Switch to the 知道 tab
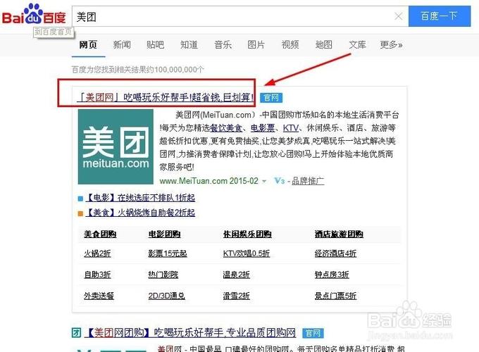The width and height of the screenshot is (479, 352). click(189, 45)
